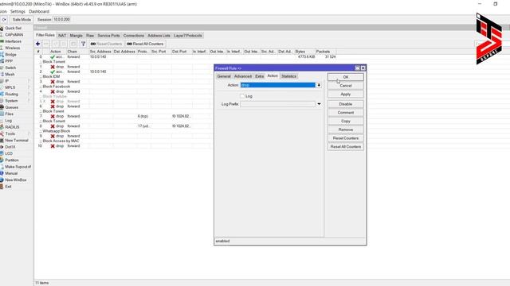Click Exit in the sidebar
510x286 pixels.
tap(8, 187)
